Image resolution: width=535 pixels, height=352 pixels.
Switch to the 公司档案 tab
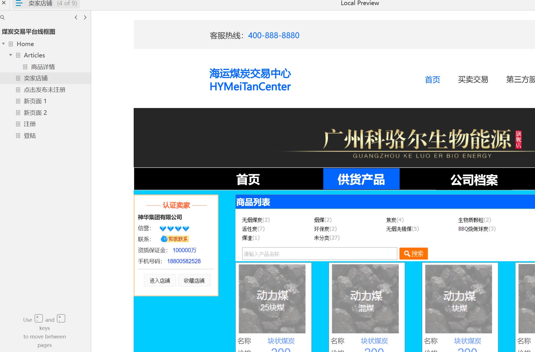474,180
